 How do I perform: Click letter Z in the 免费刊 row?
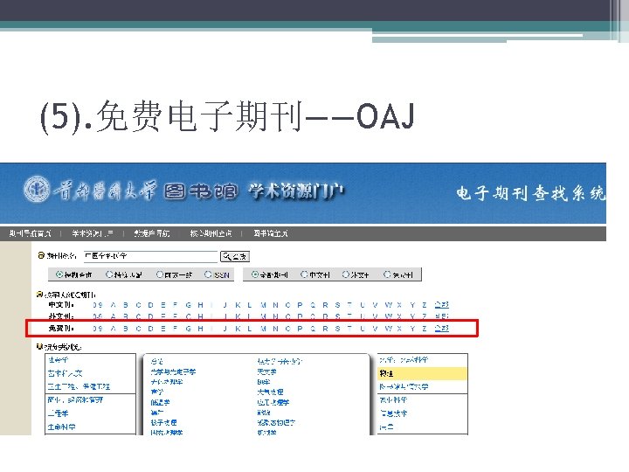click(x=424, y=329)
